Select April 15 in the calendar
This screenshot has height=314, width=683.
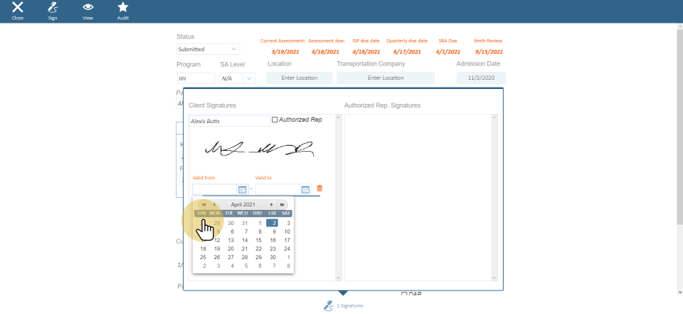click(x=260, y=240)
